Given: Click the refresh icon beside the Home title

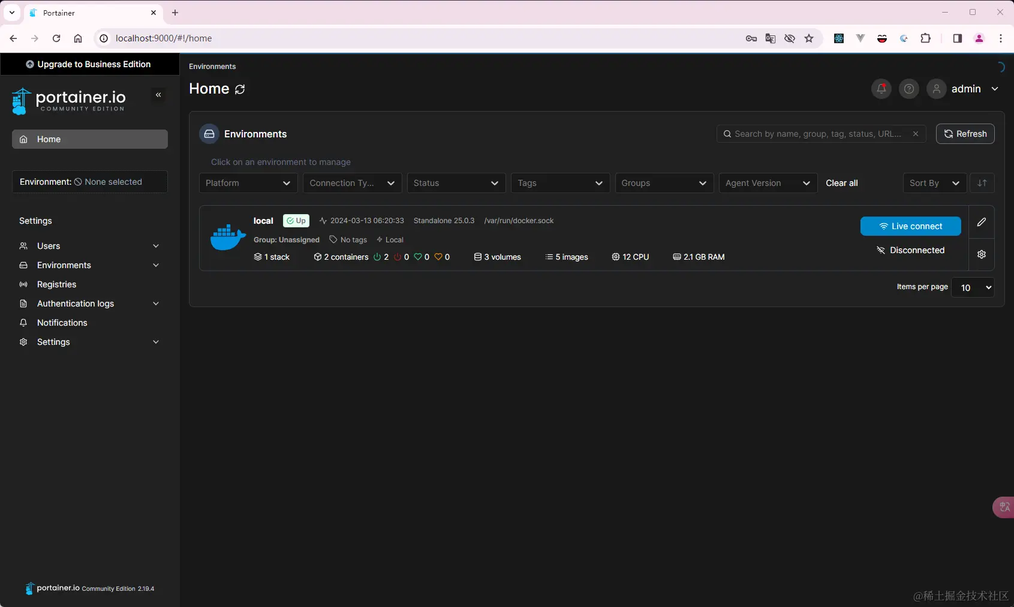Looking at the screenshot, I should click(240, 89).
